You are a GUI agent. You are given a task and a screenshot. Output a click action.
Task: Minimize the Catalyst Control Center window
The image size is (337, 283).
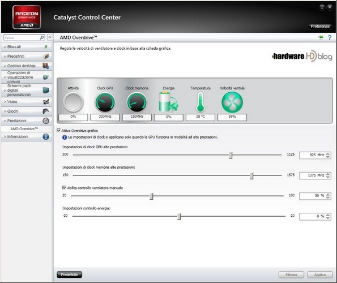(322, 7)
